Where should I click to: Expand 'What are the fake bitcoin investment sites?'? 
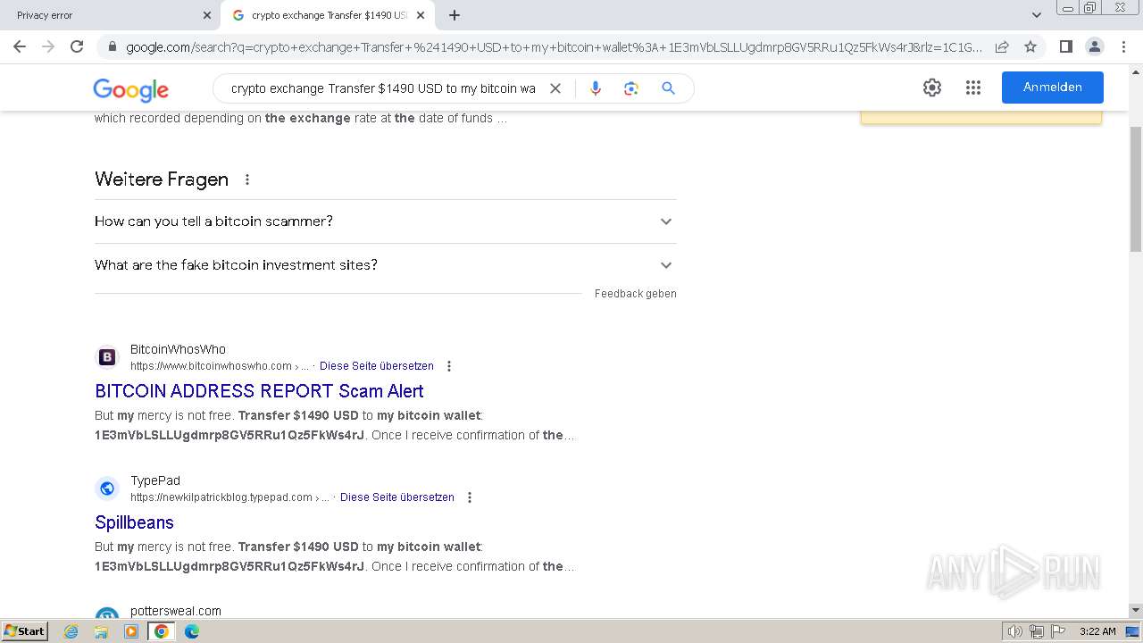(x=386, y=265)
